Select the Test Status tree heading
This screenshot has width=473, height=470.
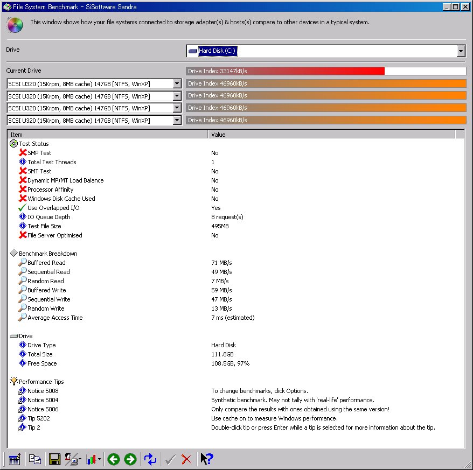[x=34, y=144]
